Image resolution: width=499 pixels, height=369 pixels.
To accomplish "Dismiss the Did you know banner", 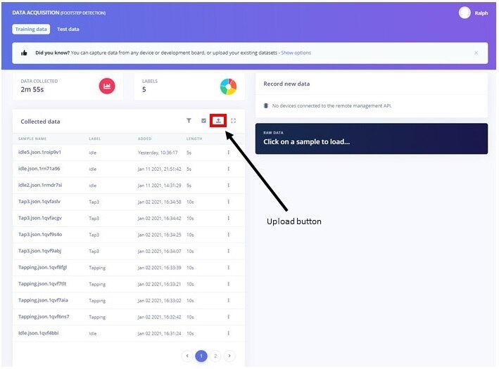I will [476, 53].
